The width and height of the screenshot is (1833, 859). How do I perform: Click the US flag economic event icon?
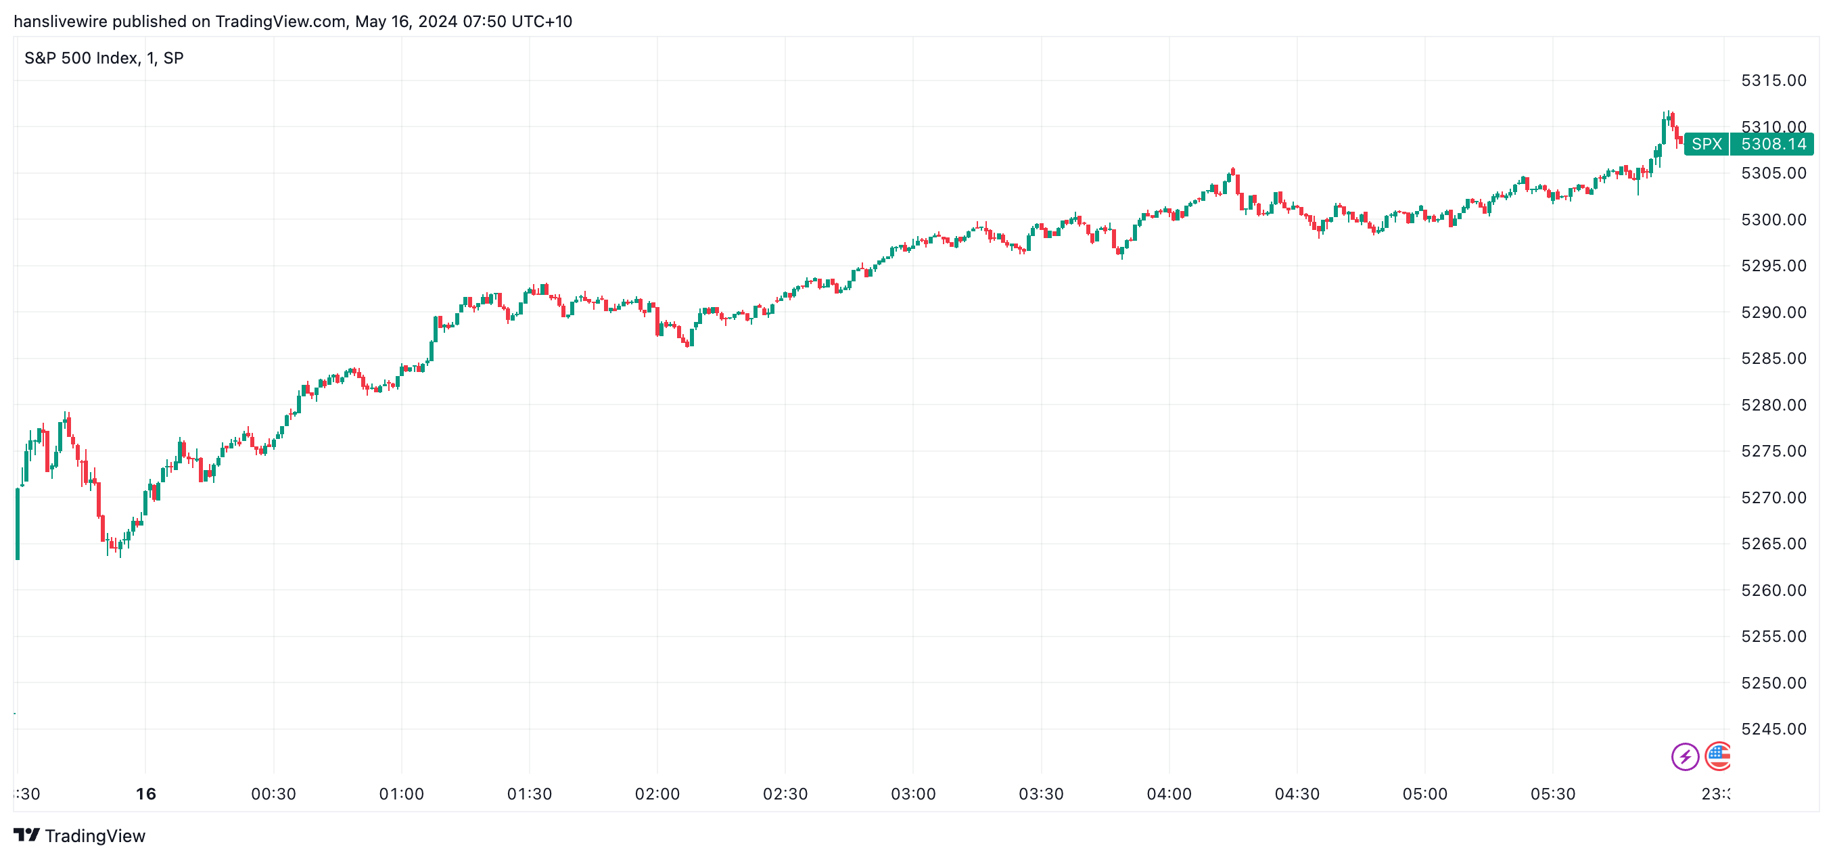(x=1719, y=756)
